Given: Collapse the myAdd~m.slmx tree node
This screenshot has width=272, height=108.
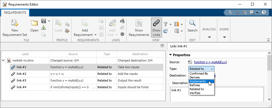Looking at the screenshot, I should [3, 60].
